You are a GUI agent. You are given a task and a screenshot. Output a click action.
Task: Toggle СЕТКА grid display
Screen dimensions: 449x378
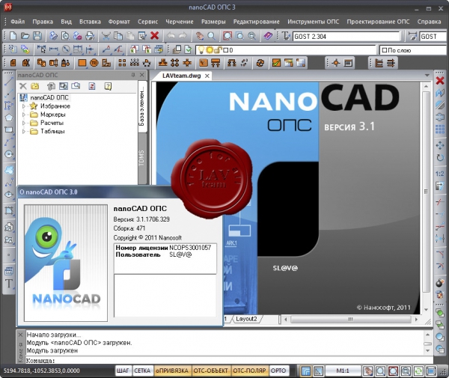(x=142, y=371)
